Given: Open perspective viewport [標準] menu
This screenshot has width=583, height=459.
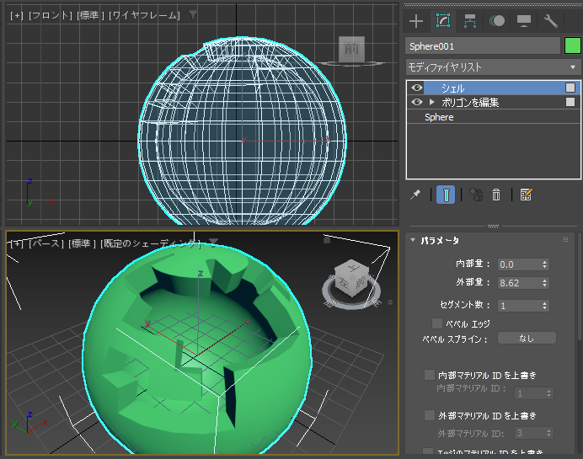Looking at the screenshot, I should (82, 243).
